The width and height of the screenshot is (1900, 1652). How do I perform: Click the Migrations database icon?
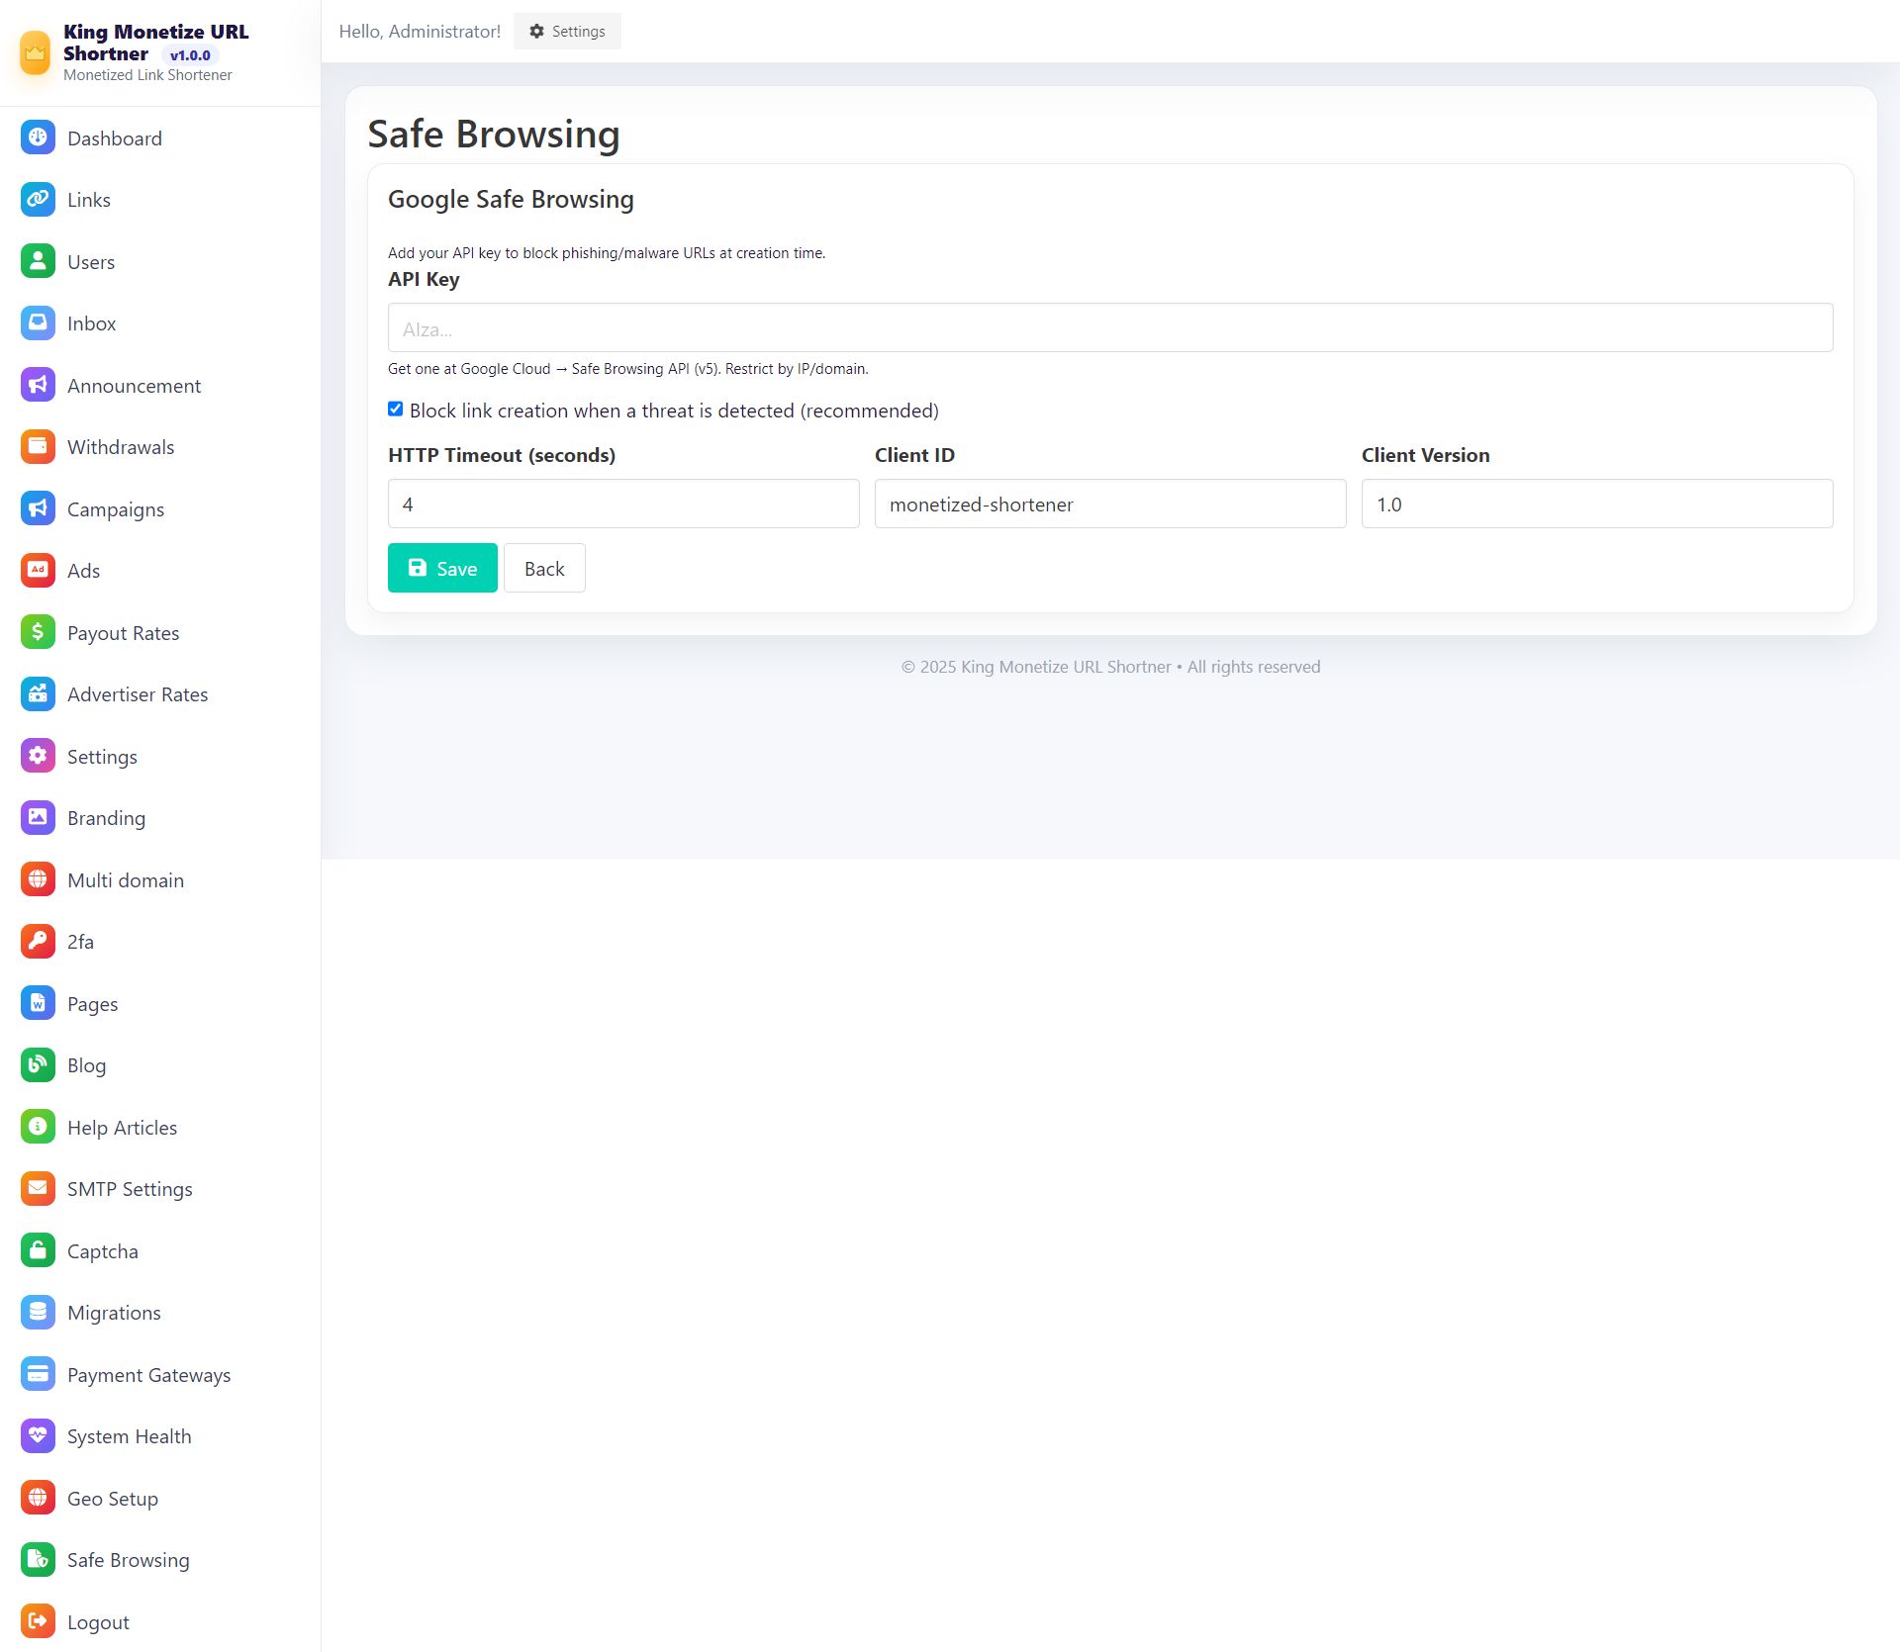(x=38, y=1312)
